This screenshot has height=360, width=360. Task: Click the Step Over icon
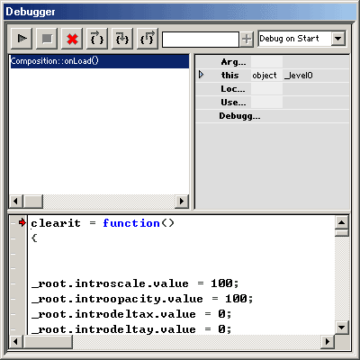coord(97,39)
